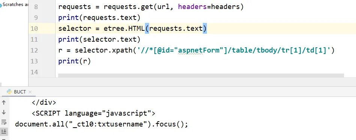Click the print icon below Scroll to End
This screenshot has width=356, height=140.
[4, 138]
